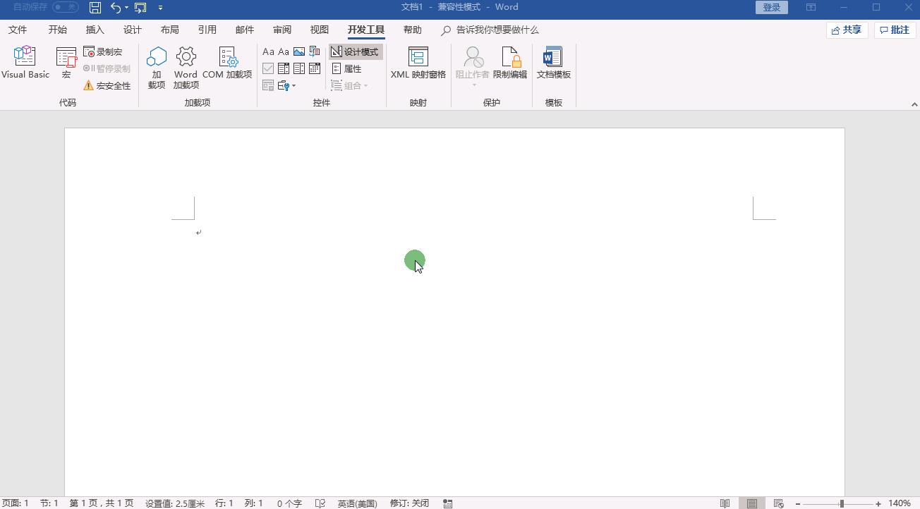The height and width of the screenshot is (509, 920).
Task: Insert a date picker content control
Action: point(315,68)
